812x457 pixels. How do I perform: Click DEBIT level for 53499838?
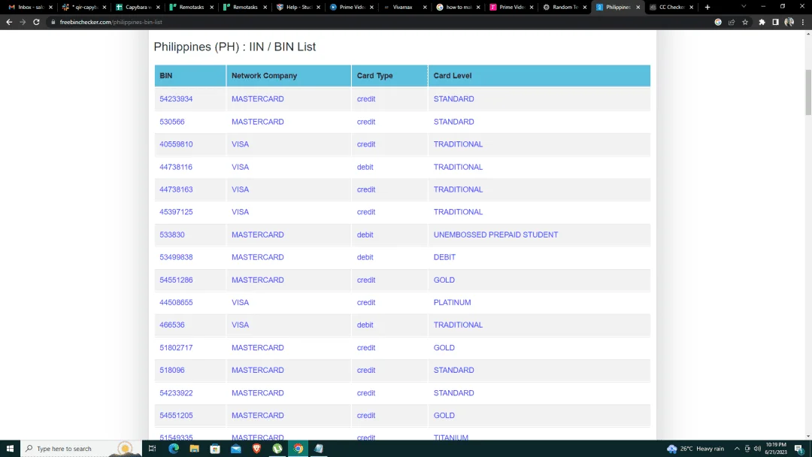click(x=444, y=257)
